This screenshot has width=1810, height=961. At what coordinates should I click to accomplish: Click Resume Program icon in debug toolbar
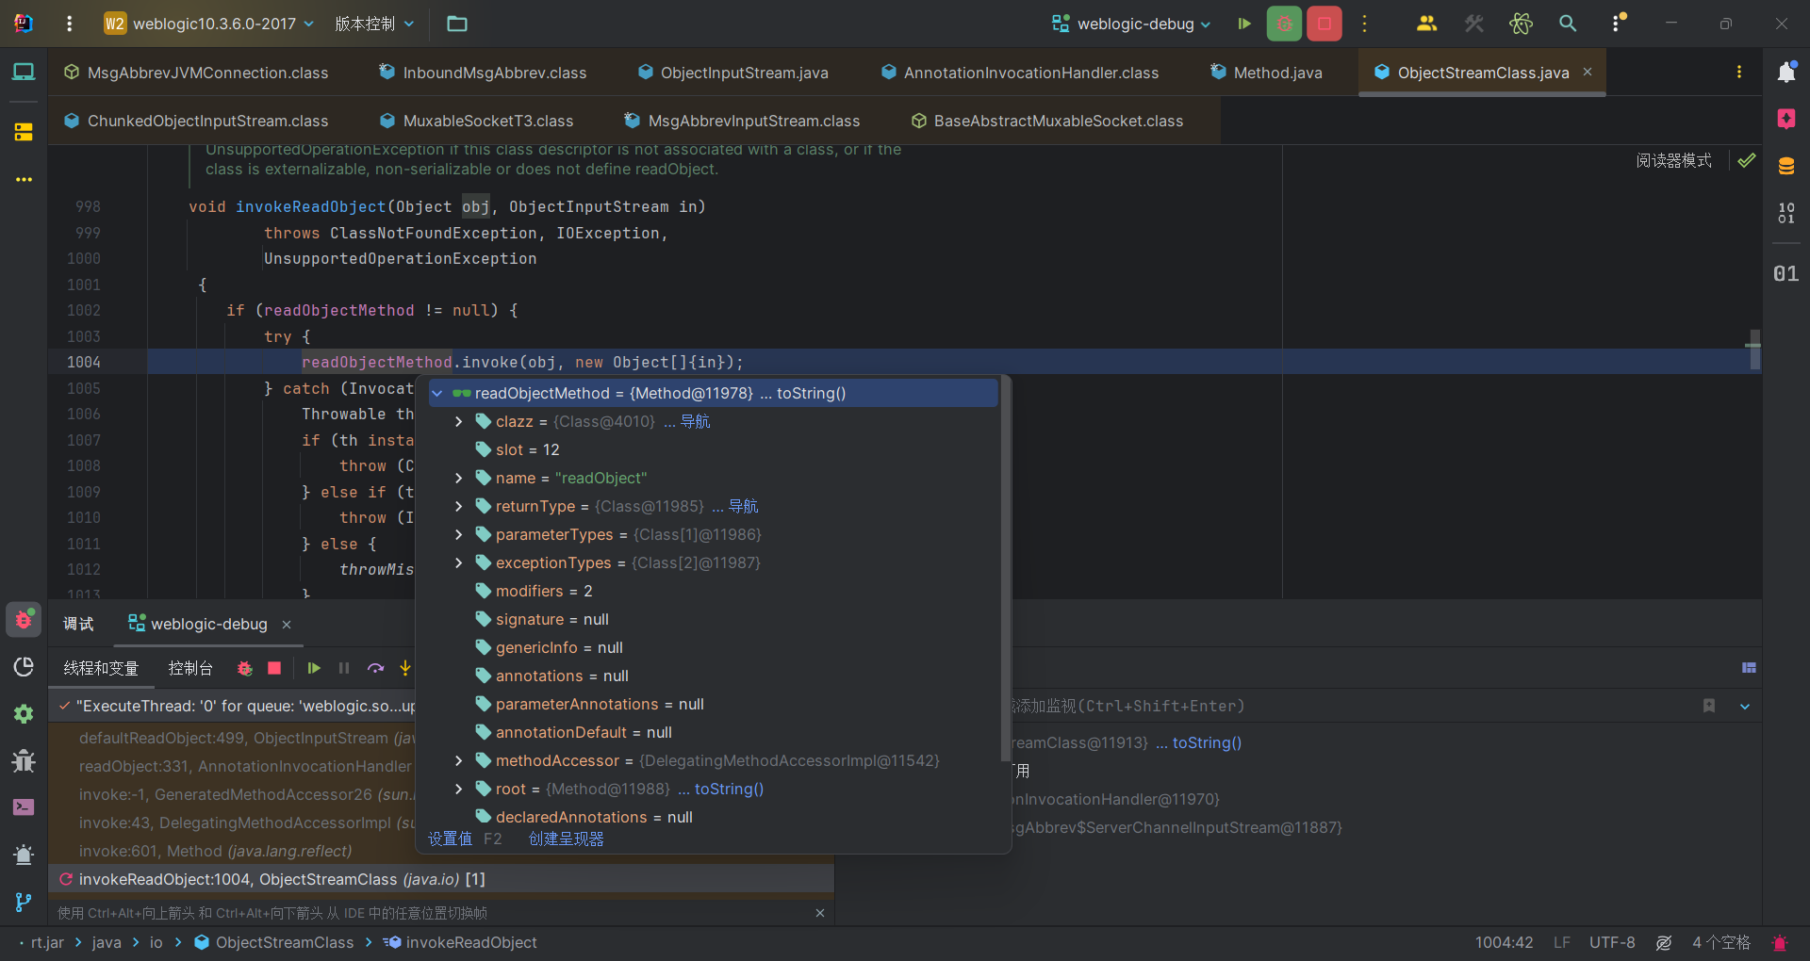pos(314,668)
